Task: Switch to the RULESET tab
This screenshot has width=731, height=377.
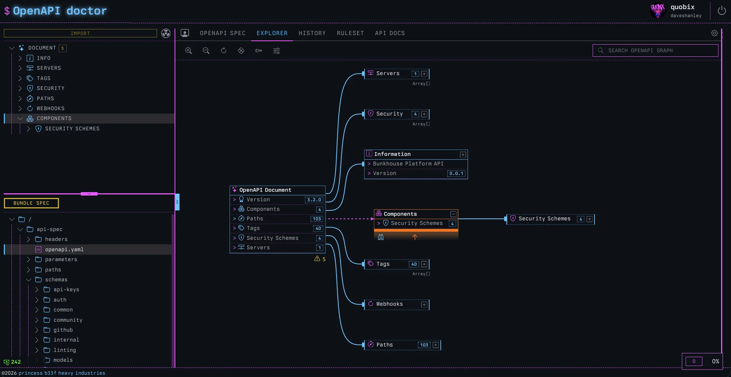Action: pyautogui.click(x=350, y=33)
